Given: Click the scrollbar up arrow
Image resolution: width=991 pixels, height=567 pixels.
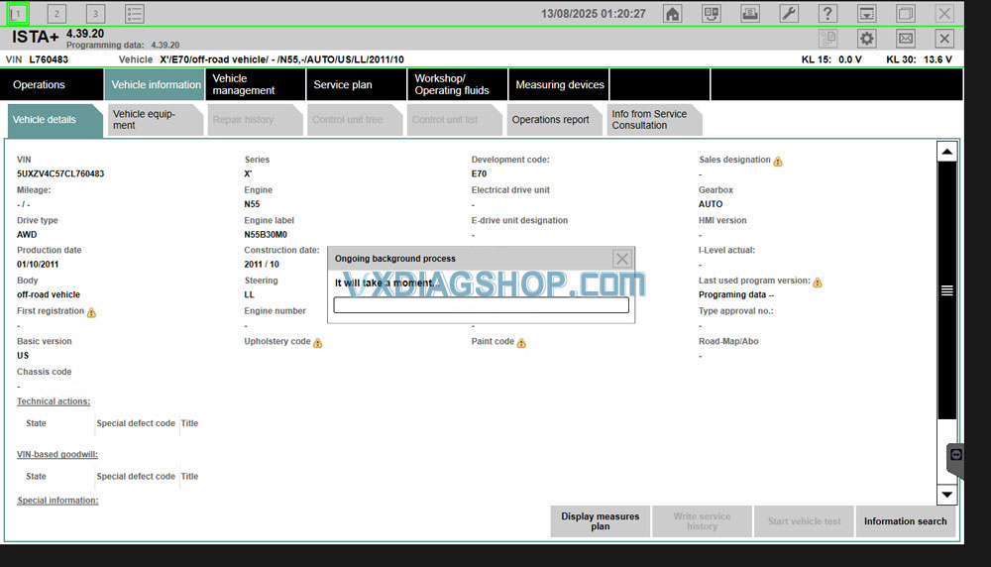Looking at the screenshot, I should pyautogui.click(x=946, y=152).
